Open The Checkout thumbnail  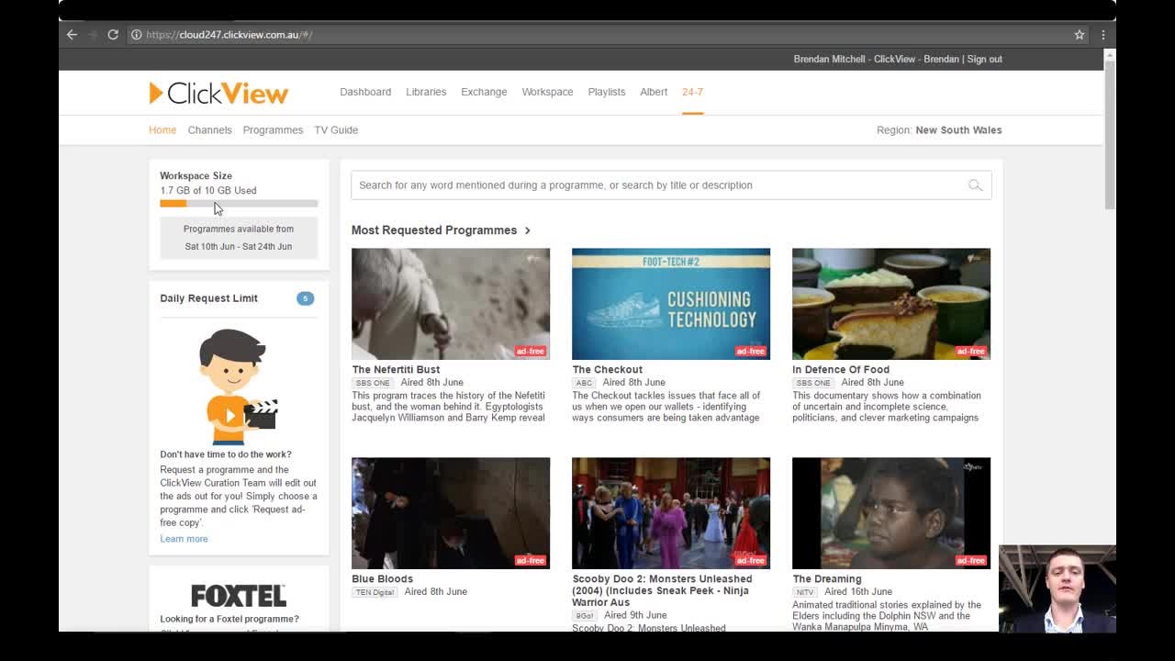(671, 304)
